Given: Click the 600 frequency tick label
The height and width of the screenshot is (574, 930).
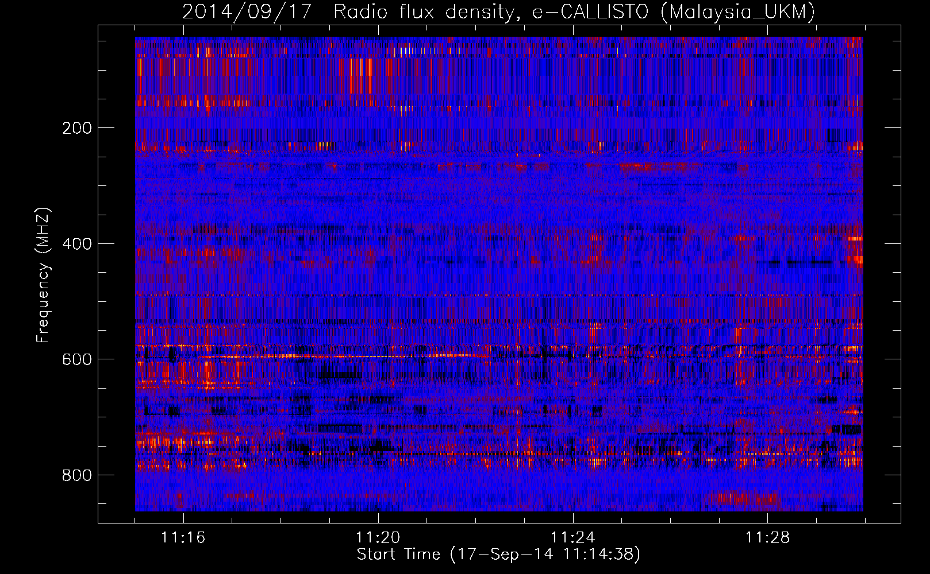Looking at the screenshot, I should pyautogui.click(x=76, y=359).
